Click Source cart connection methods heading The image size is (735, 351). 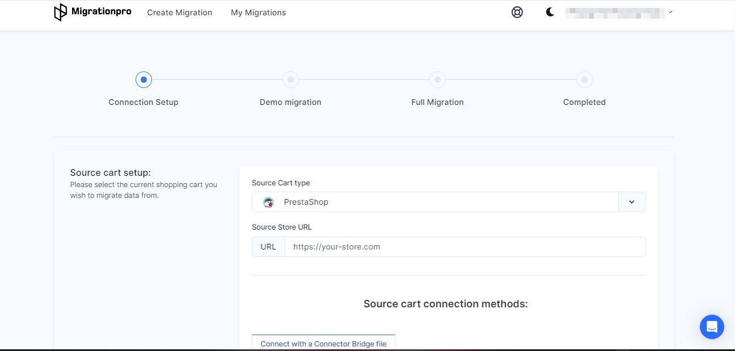click(x=446, y=304)
